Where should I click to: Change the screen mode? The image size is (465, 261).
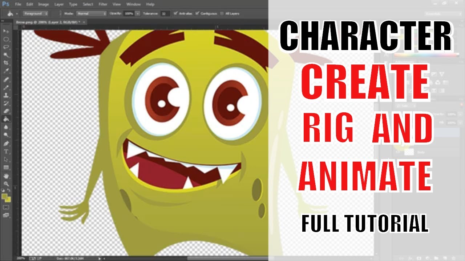(6, 215)
